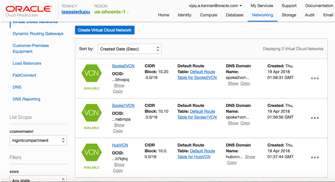Open the Sort by Created Date dropdown
Image resolution: width=335 pixels, height=182 pixels.
[x=130, y=49]
